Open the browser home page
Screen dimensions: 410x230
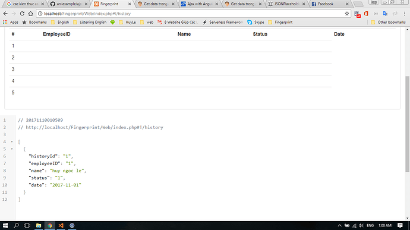30,14
